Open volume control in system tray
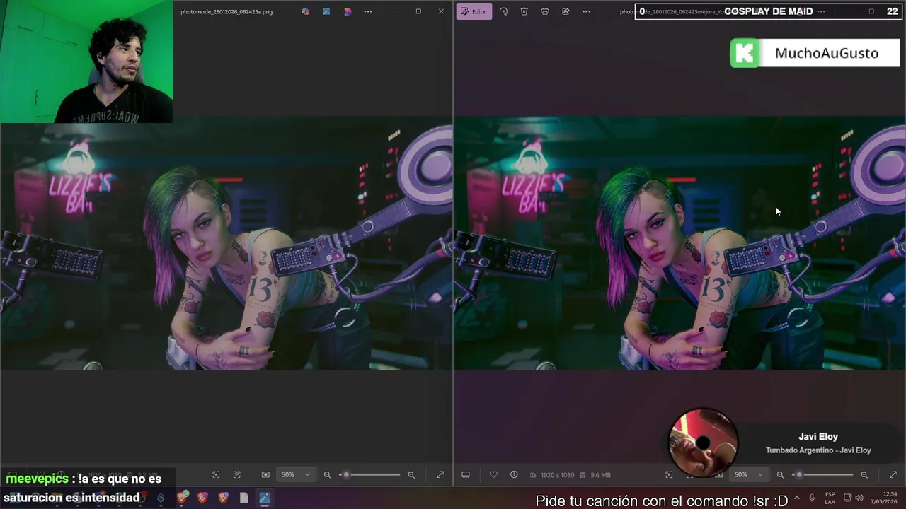 pos(859,498)
